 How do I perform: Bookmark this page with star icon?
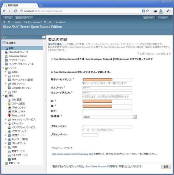tap(148, 11)
